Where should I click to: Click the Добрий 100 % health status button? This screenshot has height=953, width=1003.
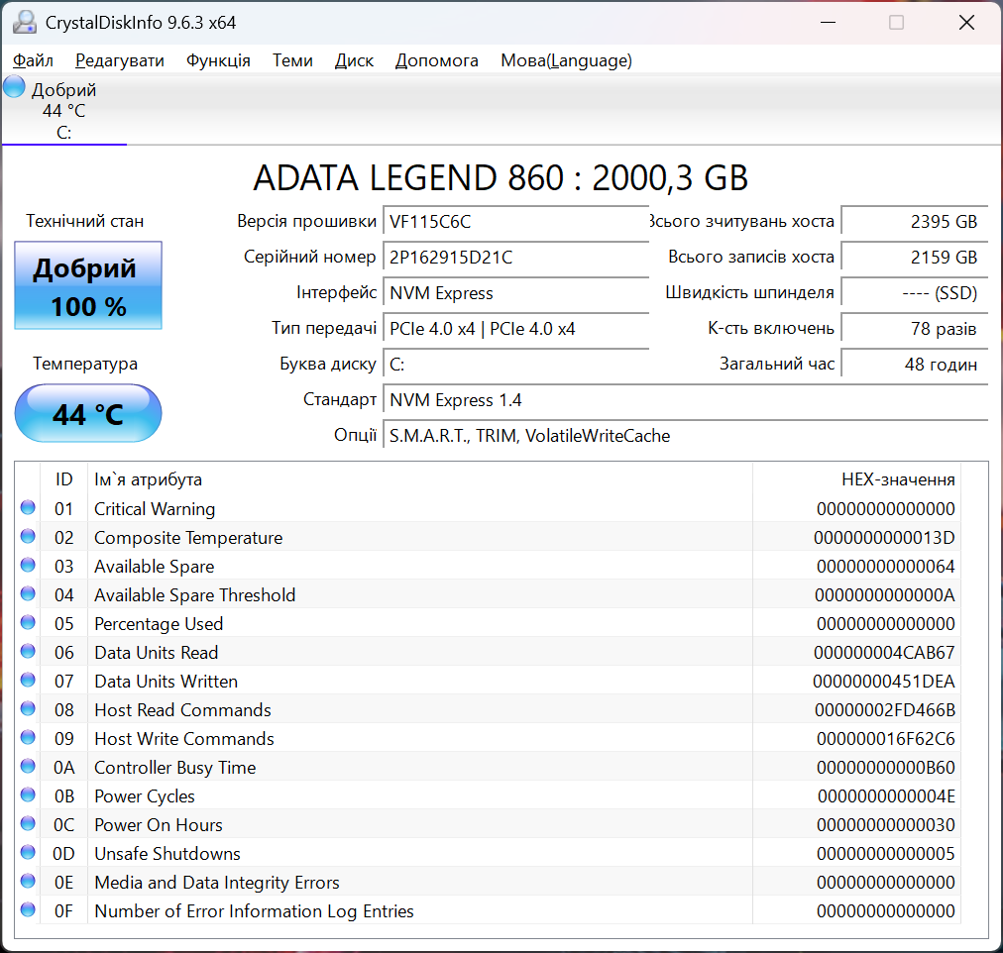[88, 286]
